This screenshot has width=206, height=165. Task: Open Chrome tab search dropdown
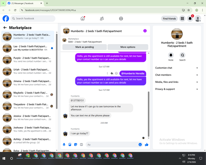point(3,3)
